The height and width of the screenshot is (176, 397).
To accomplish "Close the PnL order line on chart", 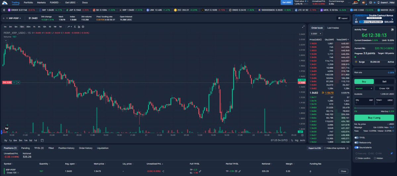I will [x=18, y=82].
